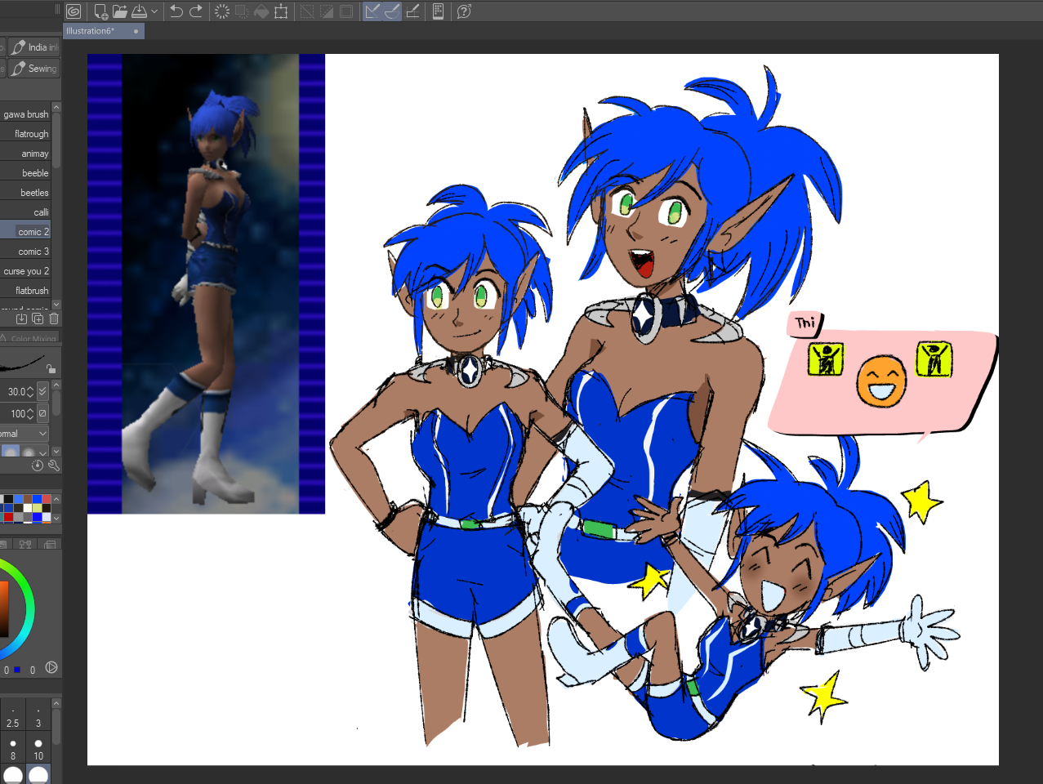Delete the sub tool with the trash icon

click(54, 318)
